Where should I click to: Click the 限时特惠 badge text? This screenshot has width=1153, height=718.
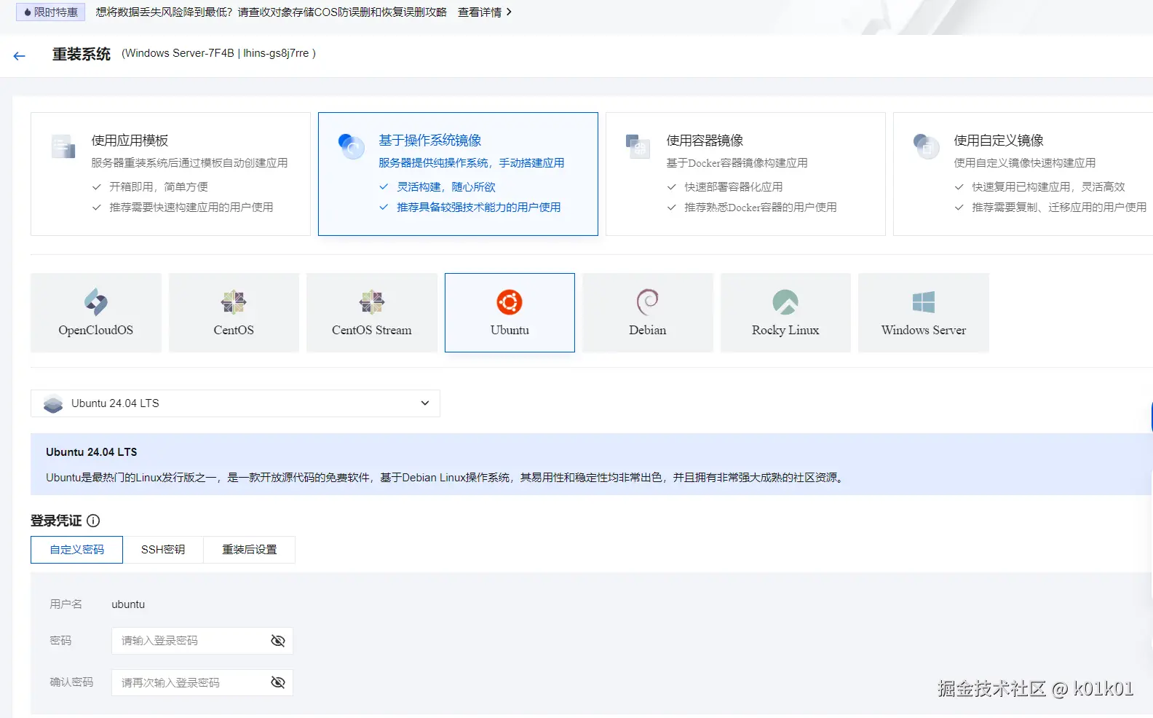pos(55,12)
